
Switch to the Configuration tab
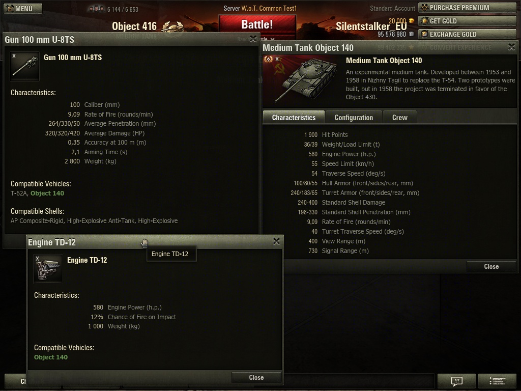[x=354, y=118]
